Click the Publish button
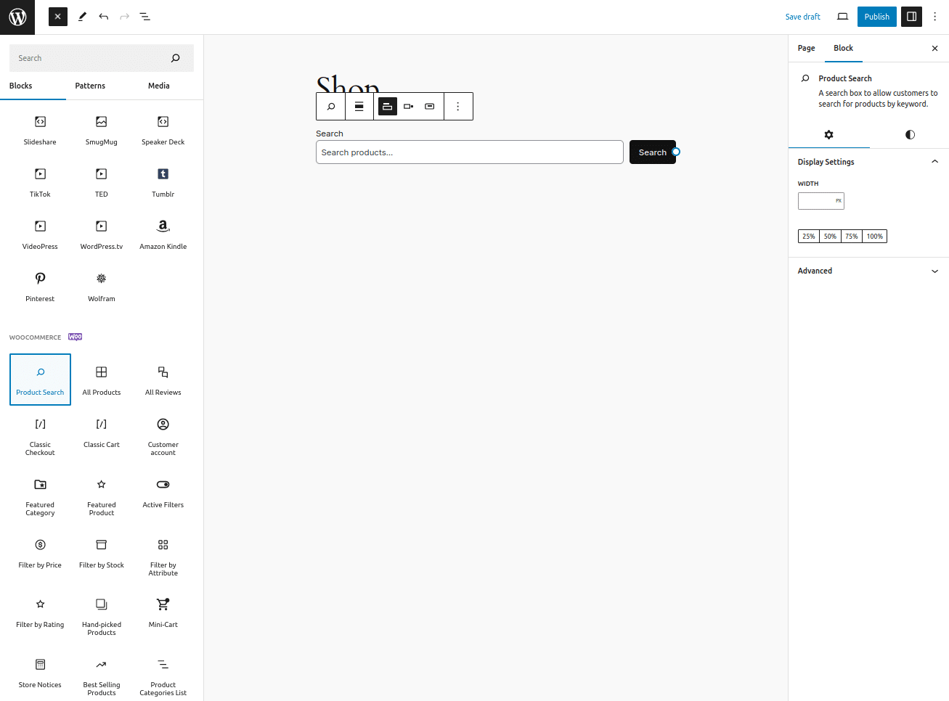This screenshot has height=701, width=949. (876, 17)
